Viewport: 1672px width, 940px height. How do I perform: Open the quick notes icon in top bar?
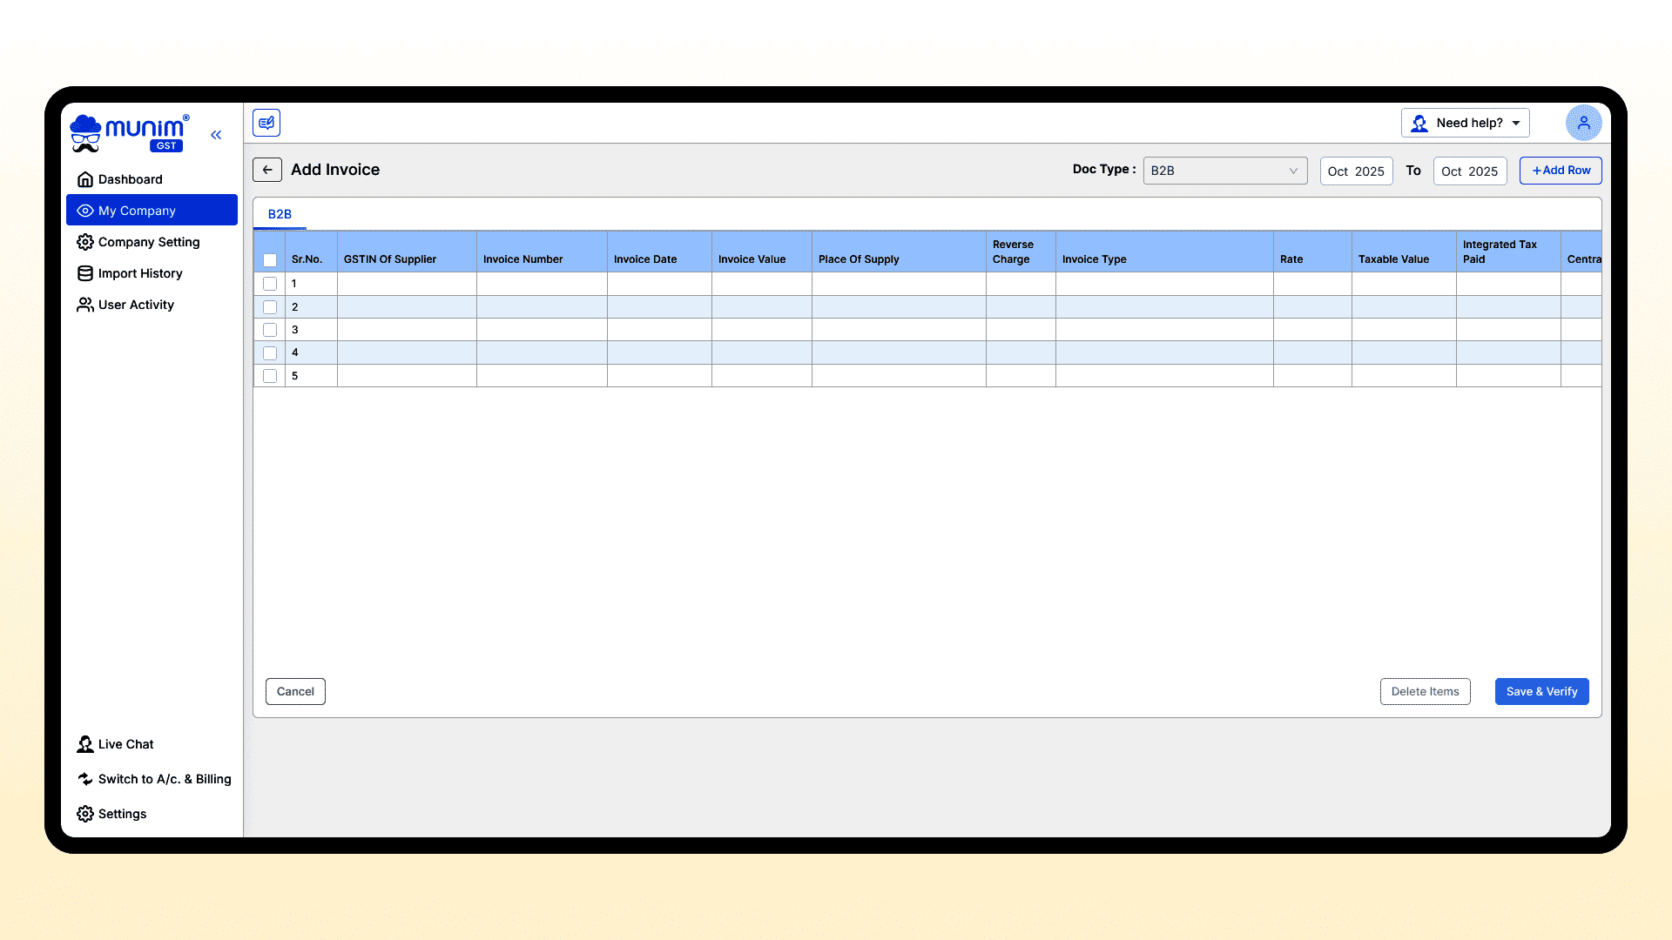pyautogui.click(x=266, y=123)
